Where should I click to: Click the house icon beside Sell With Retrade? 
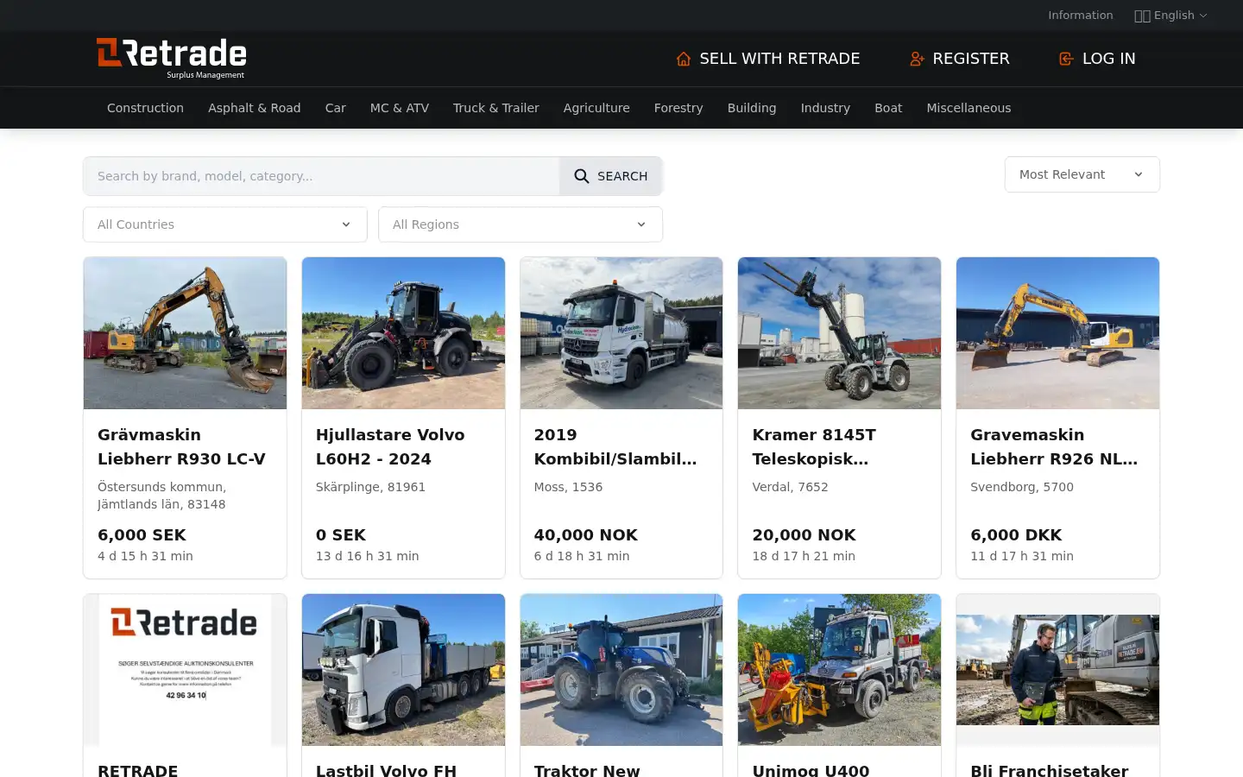684,59
